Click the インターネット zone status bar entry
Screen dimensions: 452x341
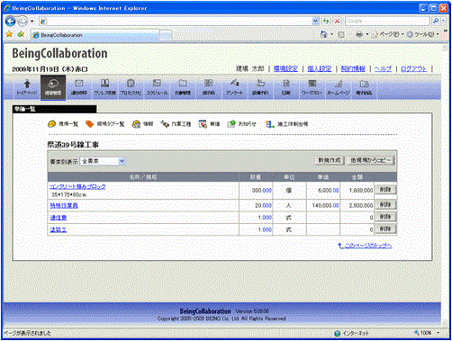coord(351,333)
